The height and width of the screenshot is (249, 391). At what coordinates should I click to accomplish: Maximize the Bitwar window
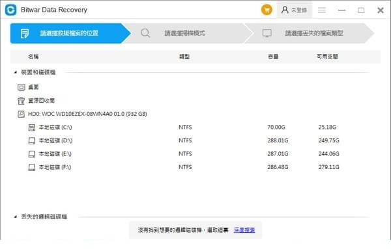361,10
